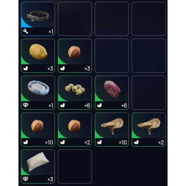
Task: Select the white pillow item x3
Action: coord(38,166)
